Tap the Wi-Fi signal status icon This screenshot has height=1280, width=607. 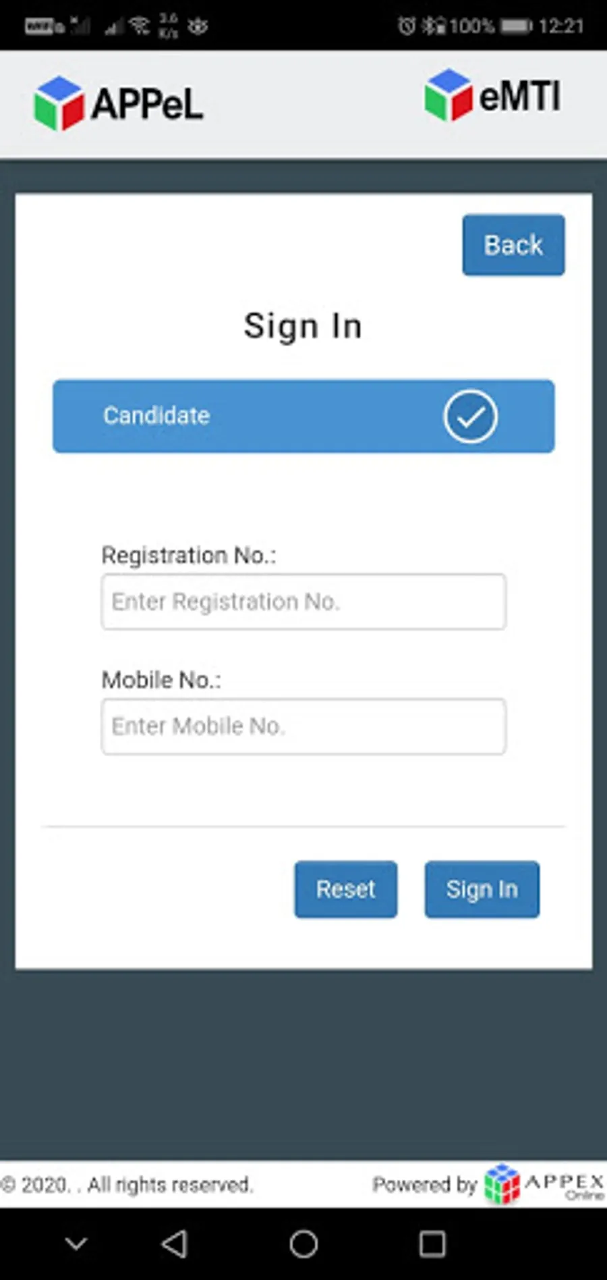pos(140,26)
